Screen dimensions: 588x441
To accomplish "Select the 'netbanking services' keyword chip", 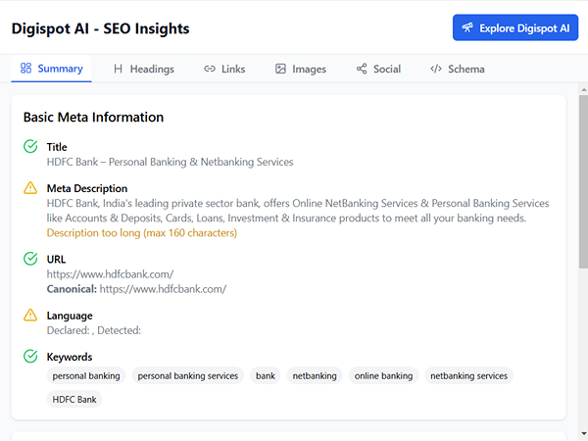I will (x=468, y=375).
